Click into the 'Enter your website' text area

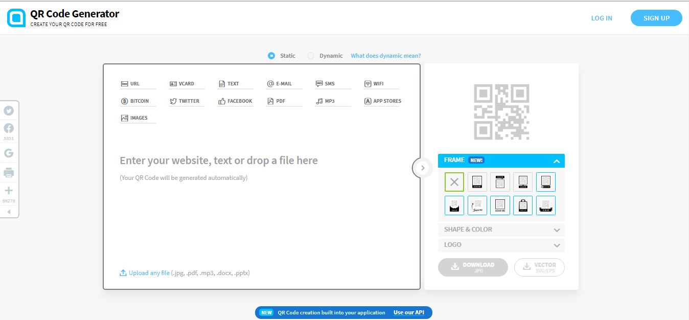(x=219, y=161)
